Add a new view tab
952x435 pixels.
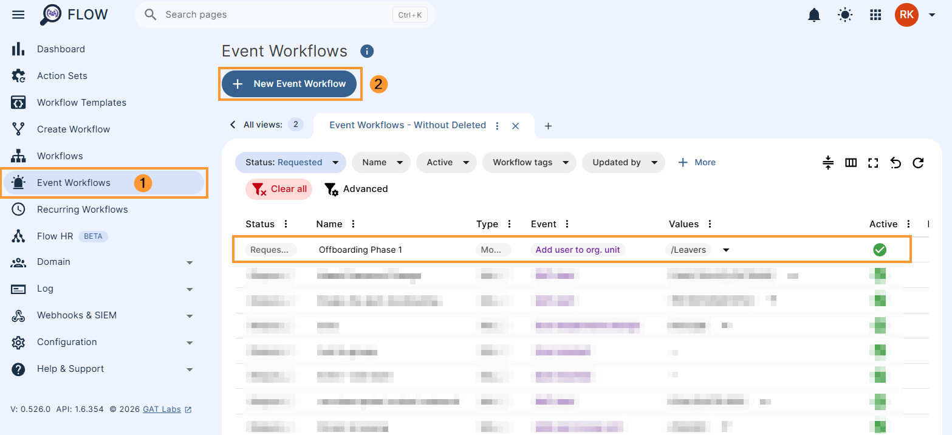[x=548, y=126]
